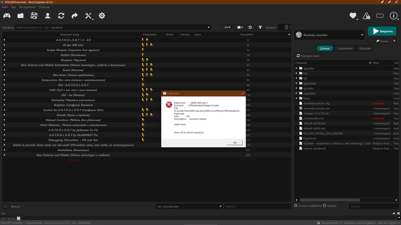The width and height of the screenshot is (401, 225).
Task: Expand the gamedata folder in the tree
Action: (297, 83)
